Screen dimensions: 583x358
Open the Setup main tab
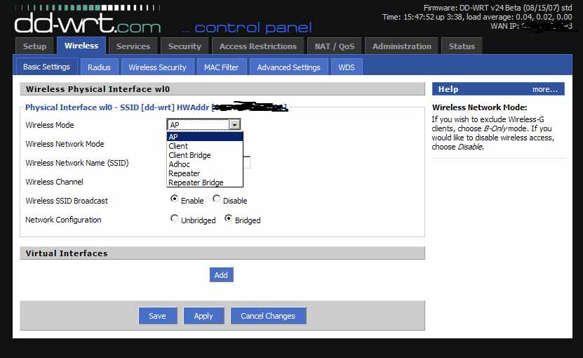tap(34, 46)
